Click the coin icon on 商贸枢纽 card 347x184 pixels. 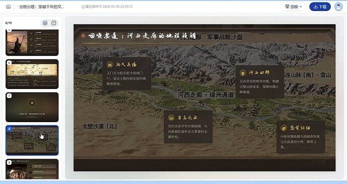284,128
